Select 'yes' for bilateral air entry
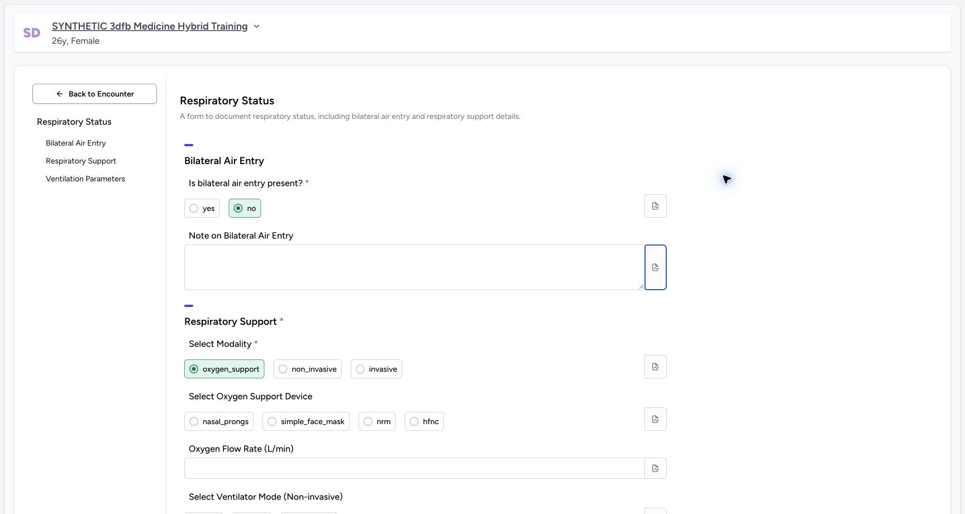Image resolution: width=965 pixels, height=514 pixels. (x=202, y=208)
